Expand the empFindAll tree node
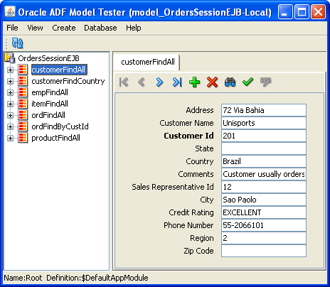 pos(10,92)
